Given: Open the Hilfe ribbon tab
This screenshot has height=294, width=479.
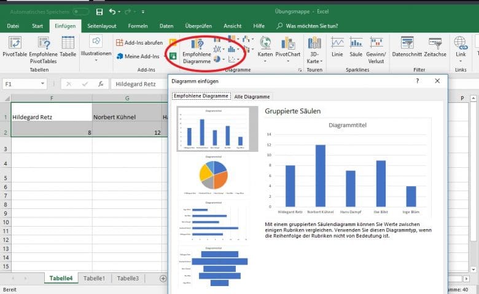Looking at the screenshot, I should click(x=259, y=26).
